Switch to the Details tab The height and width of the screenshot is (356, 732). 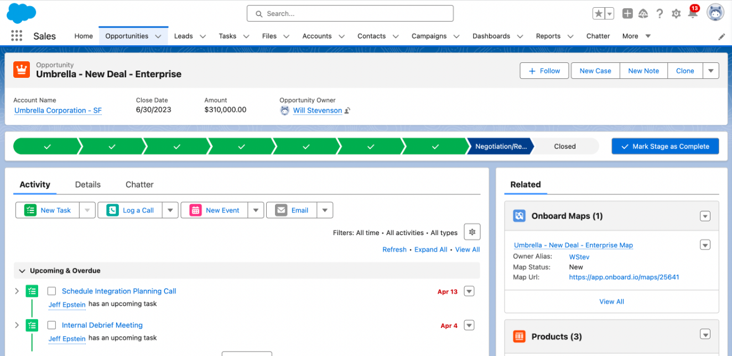(x=88, y=184)
